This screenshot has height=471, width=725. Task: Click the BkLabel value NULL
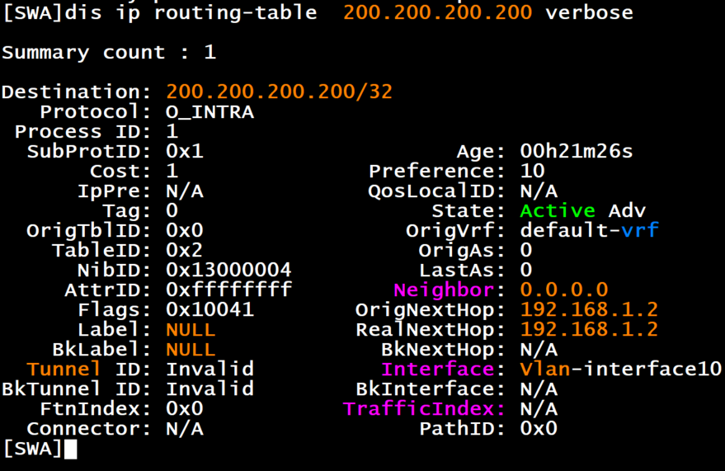coord(191,350)
